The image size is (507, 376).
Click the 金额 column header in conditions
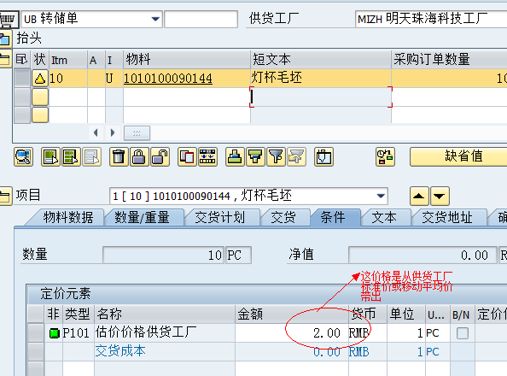pos(292,314)
